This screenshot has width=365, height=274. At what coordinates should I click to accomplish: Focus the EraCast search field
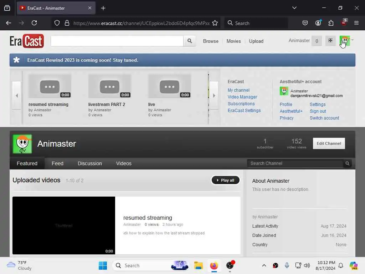[117, 41]
